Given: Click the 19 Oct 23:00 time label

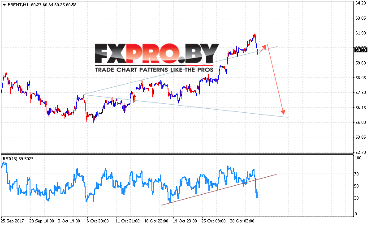Looking at the screenshot, I should [185, 221].
